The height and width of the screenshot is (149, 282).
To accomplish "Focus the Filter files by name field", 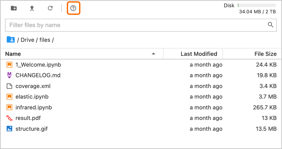I will (141, 25).
